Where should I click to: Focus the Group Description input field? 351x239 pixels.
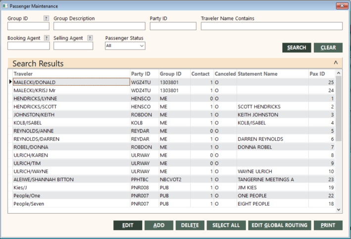click(100, 26)
